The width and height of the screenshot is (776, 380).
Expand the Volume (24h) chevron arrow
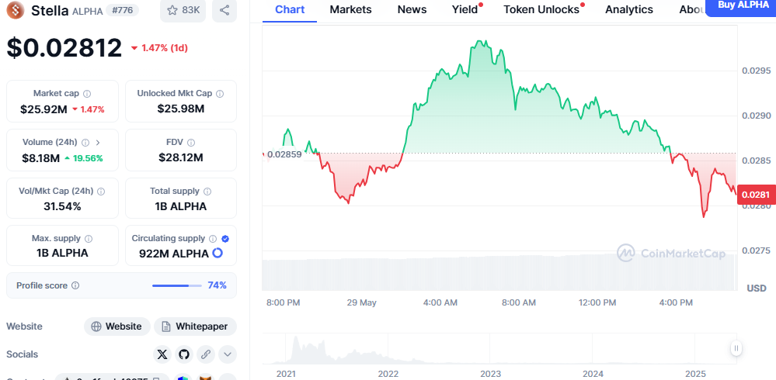point(97,142)
